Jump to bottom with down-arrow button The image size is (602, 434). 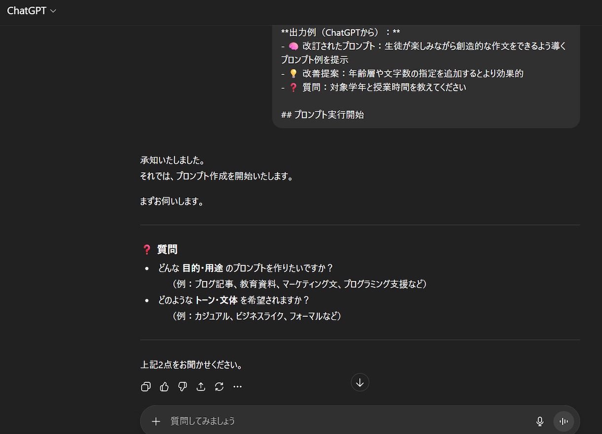point(360,382)
